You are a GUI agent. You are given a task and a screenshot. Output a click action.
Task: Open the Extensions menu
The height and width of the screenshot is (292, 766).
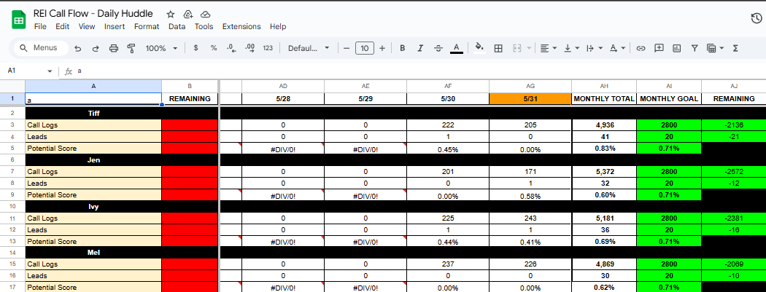pos(241,26)
